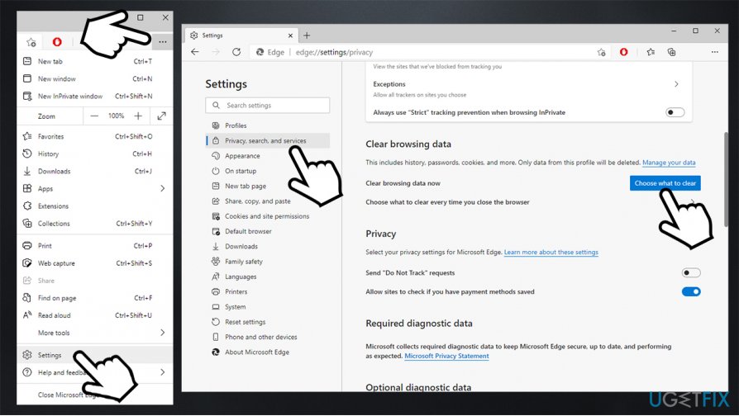Toggle payment methods check switch

(691, 291)
